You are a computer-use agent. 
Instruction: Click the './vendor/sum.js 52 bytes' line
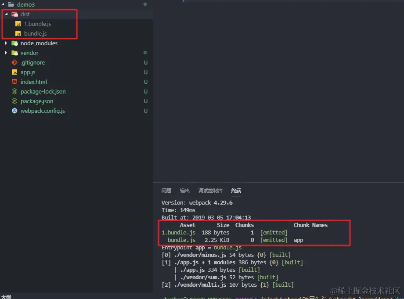click(226, 277)
